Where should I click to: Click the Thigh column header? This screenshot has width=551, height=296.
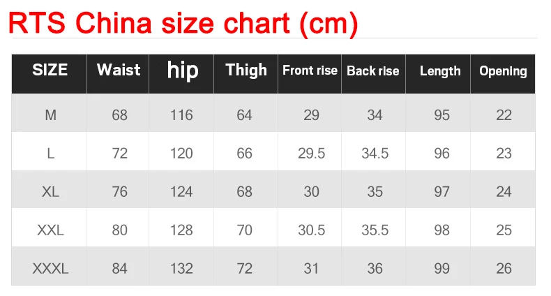click(246, 70)
